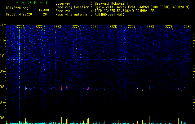Click the HROFFT title text
Screen dimensions: 195x124
point(32,2)
